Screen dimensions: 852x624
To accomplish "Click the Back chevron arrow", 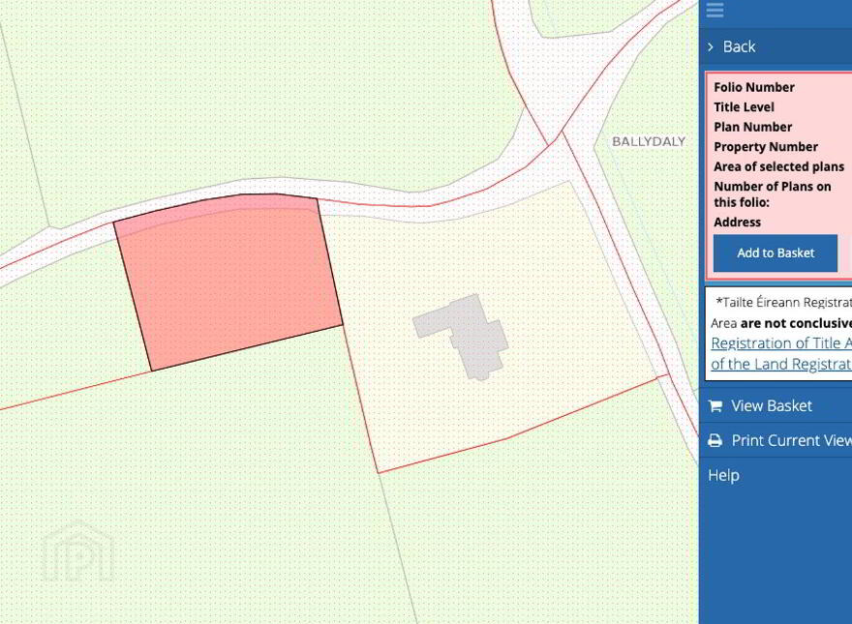I will pyautogui.click(x=711, y=46).
